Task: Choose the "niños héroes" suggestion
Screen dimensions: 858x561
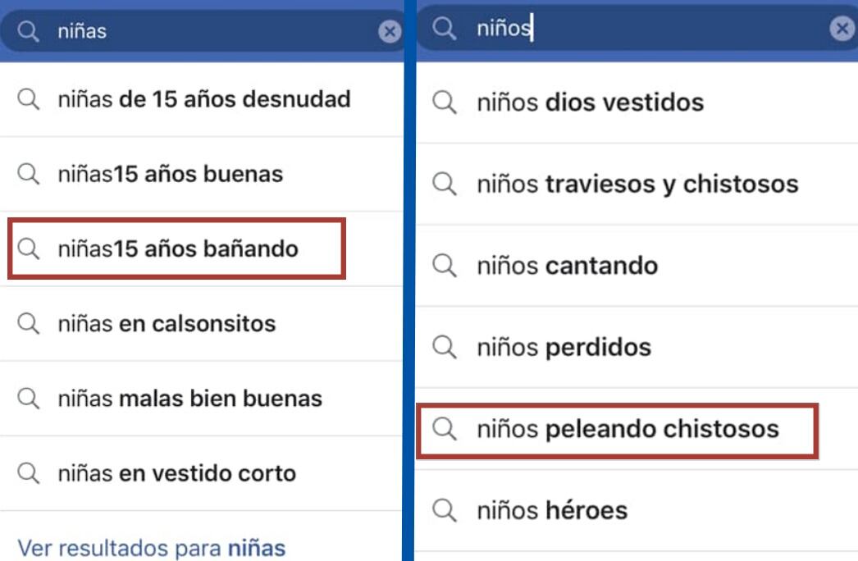Action: (552, 510)
